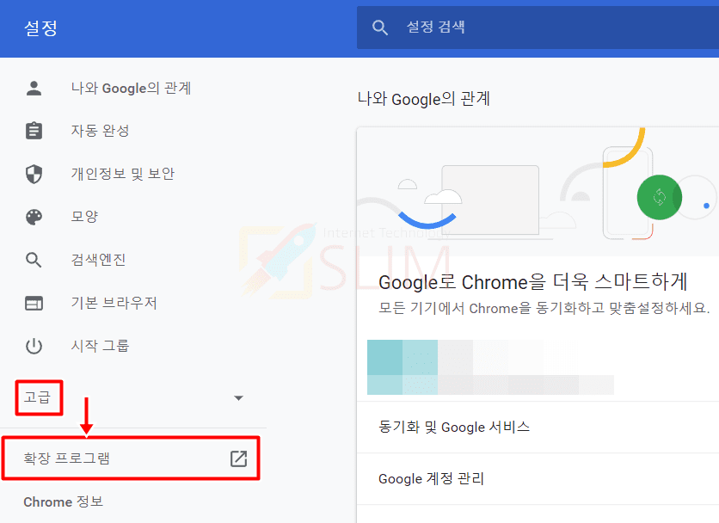Click the magnifier icon beside 검색엔진
Screen dimensions: 719x523
point(34,260)
